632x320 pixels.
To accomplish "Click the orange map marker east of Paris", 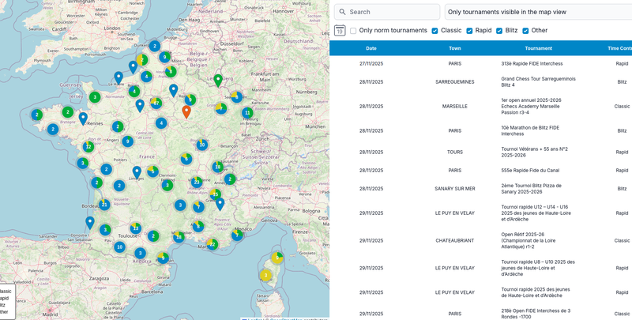I will [186, 111].
